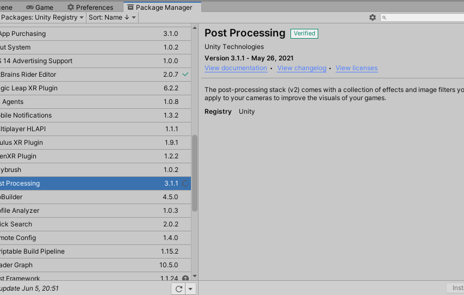Select the Profile Analyzer package
The height and width of the screenshot is (295, 464).
[95, 211]
